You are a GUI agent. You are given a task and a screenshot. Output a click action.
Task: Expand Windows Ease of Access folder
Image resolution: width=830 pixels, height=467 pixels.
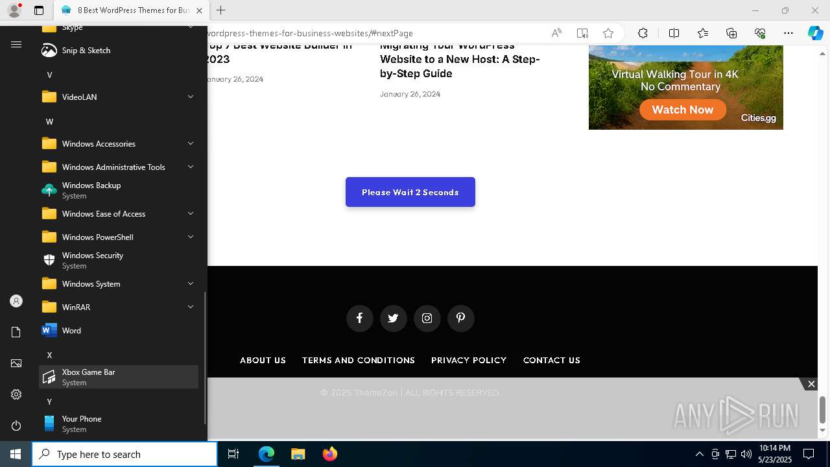pyautogui.click(x=119, y=213)
